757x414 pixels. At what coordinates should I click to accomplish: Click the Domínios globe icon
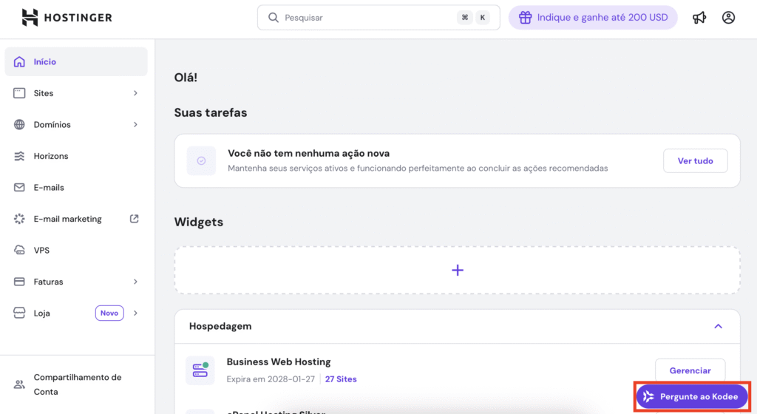(x=19, y=124)
